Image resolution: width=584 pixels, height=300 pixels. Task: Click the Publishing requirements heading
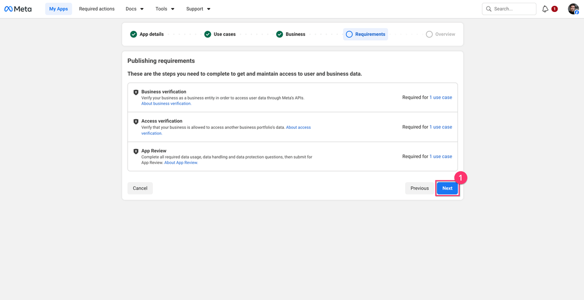pos(161,61)
